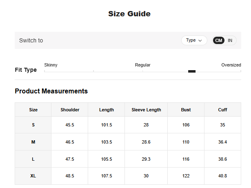Select the size S row label

[33, 125]
